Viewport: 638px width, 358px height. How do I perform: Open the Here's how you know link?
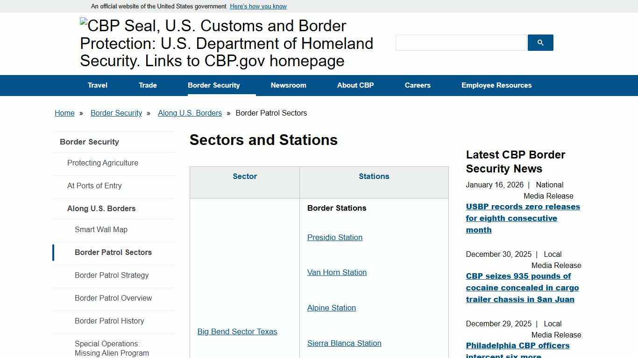258,6
